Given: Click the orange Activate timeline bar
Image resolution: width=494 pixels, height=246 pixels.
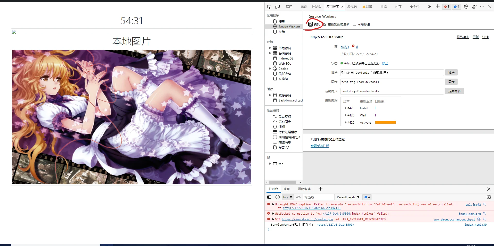Looking at the screenshot, I should pos(385,122).
